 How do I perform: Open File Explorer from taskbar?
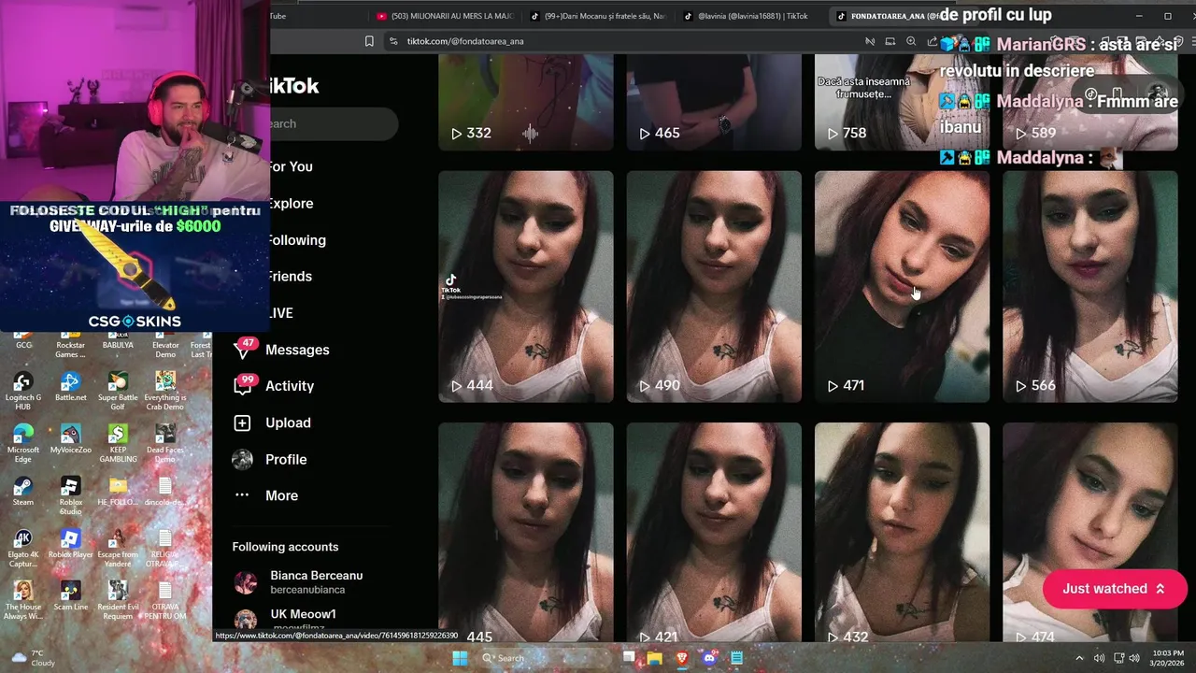(655, 658)
